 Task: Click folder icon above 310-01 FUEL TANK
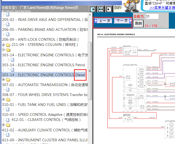(8, 99)
